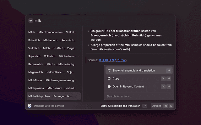Click the back arrow button

click(31, 21)
